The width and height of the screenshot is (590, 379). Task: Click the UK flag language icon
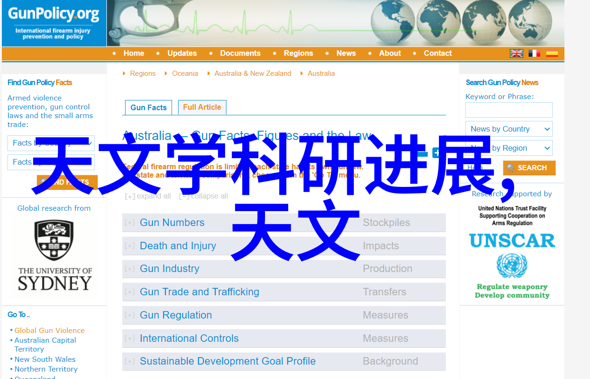pyautogui.click(x=517, y=53)
